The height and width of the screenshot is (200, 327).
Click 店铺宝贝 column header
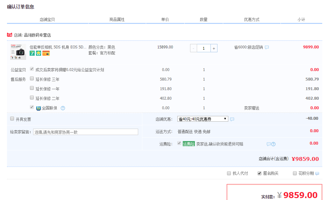tap(47, 19)
